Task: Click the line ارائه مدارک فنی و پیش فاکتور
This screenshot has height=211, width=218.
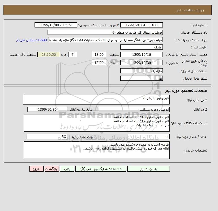Action: pyautogui.click(x=127, y=148)
